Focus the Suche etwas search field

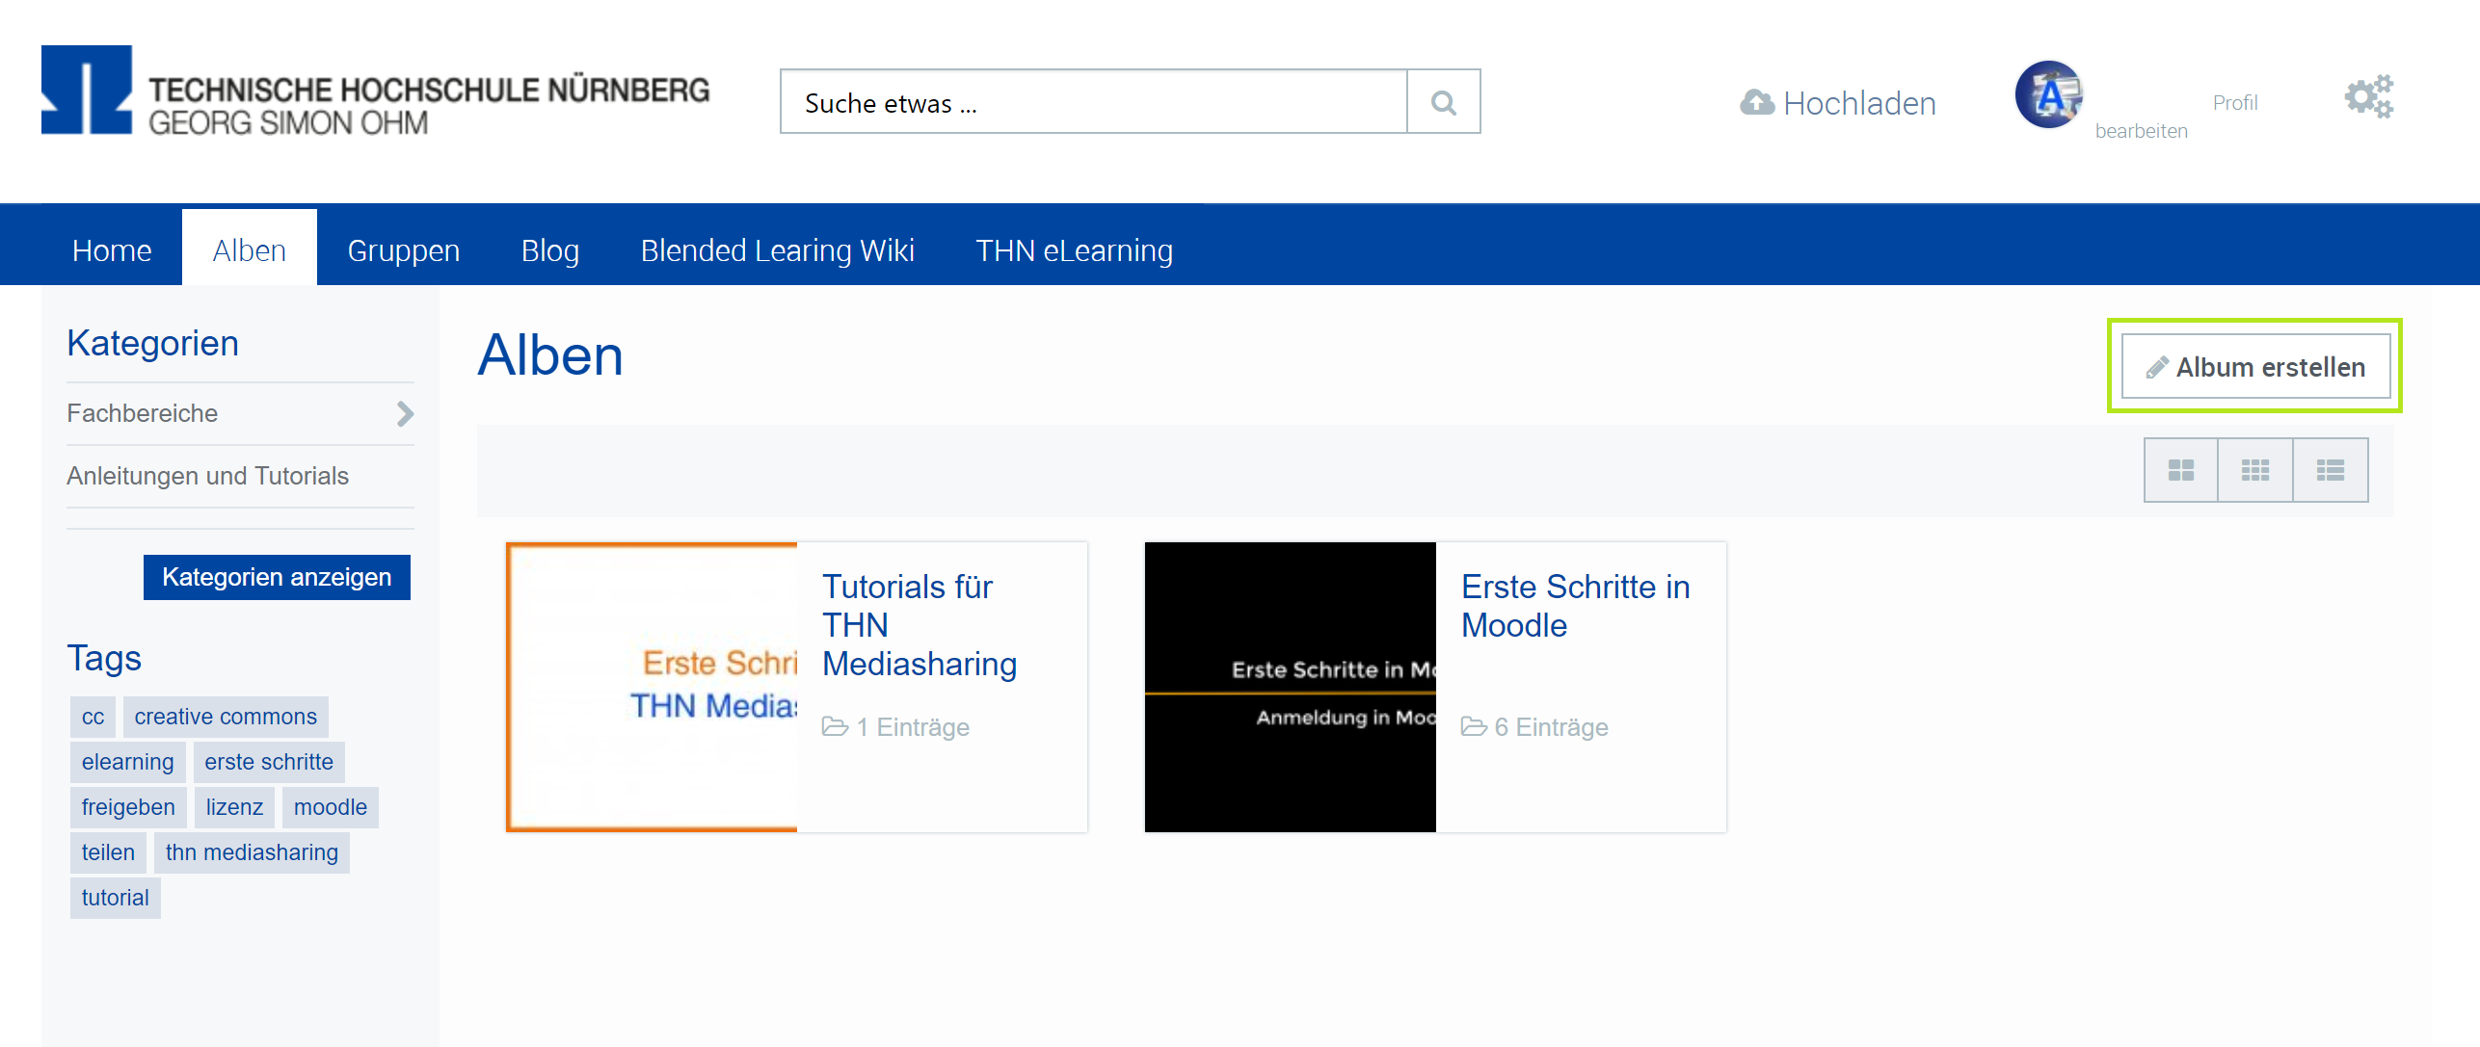1093,102
